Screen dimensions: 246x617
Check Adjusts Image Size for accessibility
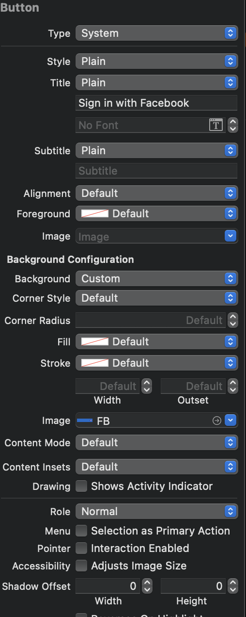pos(81,566)
